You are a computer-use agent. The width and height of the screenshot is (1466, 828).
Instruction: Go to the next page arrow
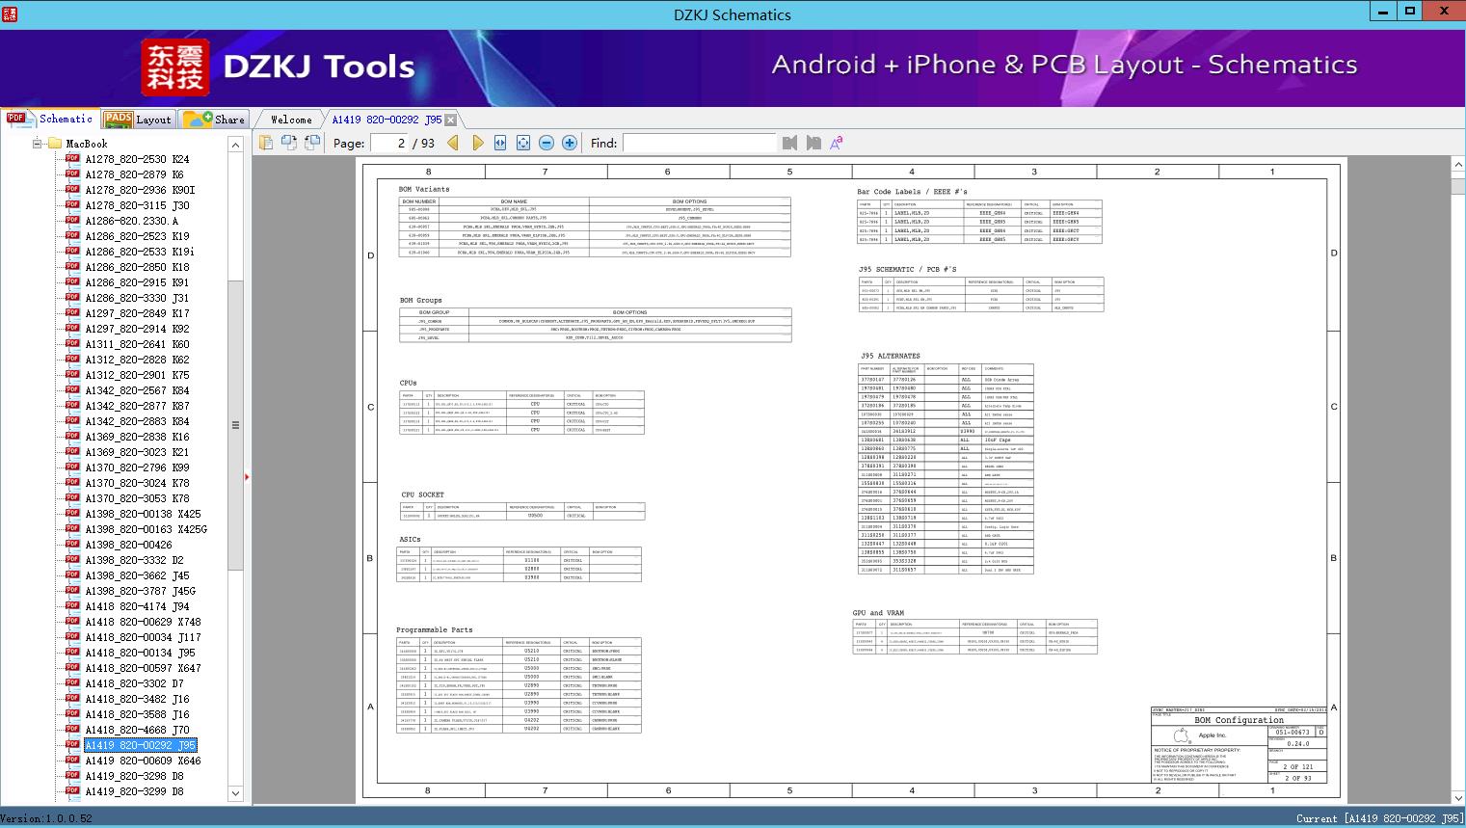point(477,143)
